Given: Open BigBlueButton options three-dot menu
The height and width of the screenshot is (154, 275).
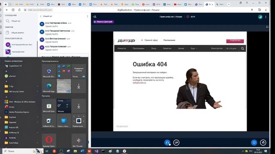Looking at the screenshot, I should (x=266, y=17).
